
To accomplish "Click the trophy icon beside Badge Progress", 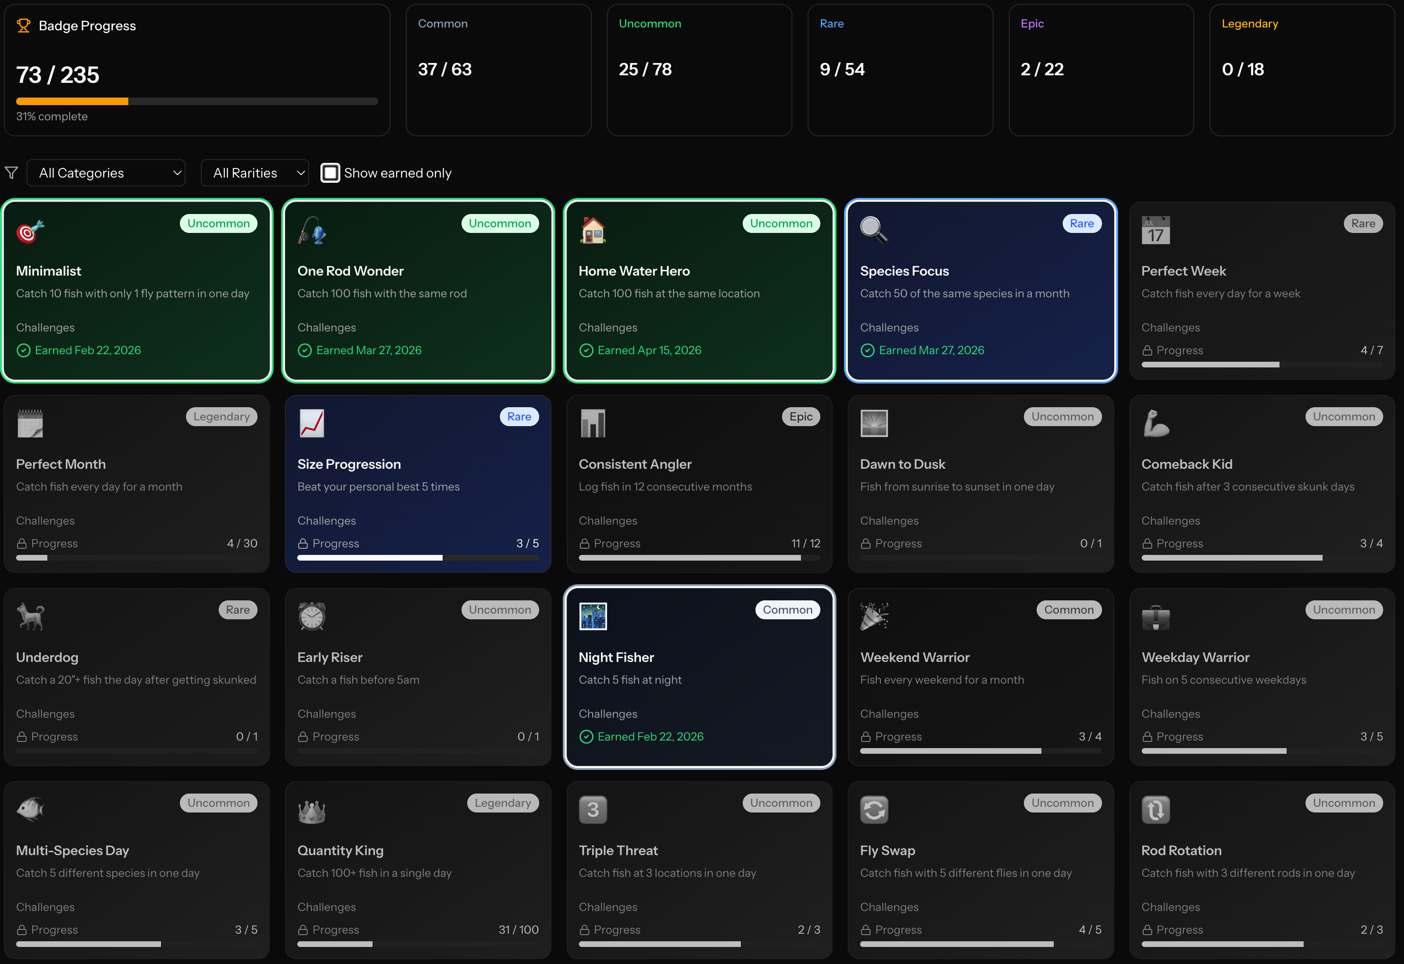I will 24,26.
